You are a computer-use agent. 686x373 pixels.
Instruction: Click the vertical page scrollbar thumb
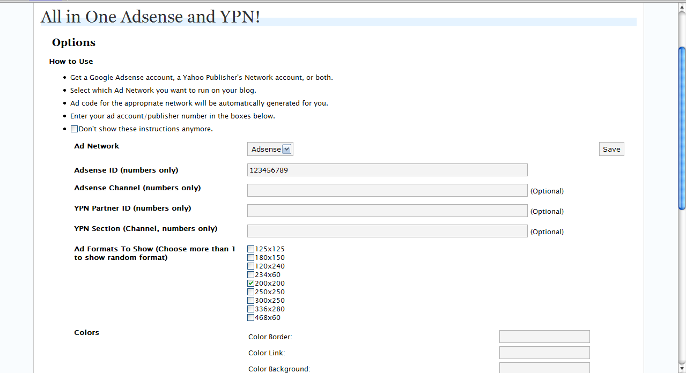[682, 129]
